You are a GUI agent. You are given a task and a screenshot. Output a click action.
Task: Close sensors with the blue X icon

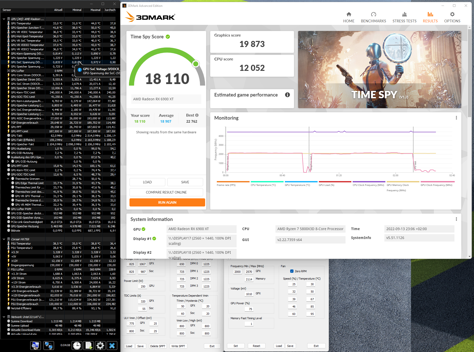(x=112, y=345)
